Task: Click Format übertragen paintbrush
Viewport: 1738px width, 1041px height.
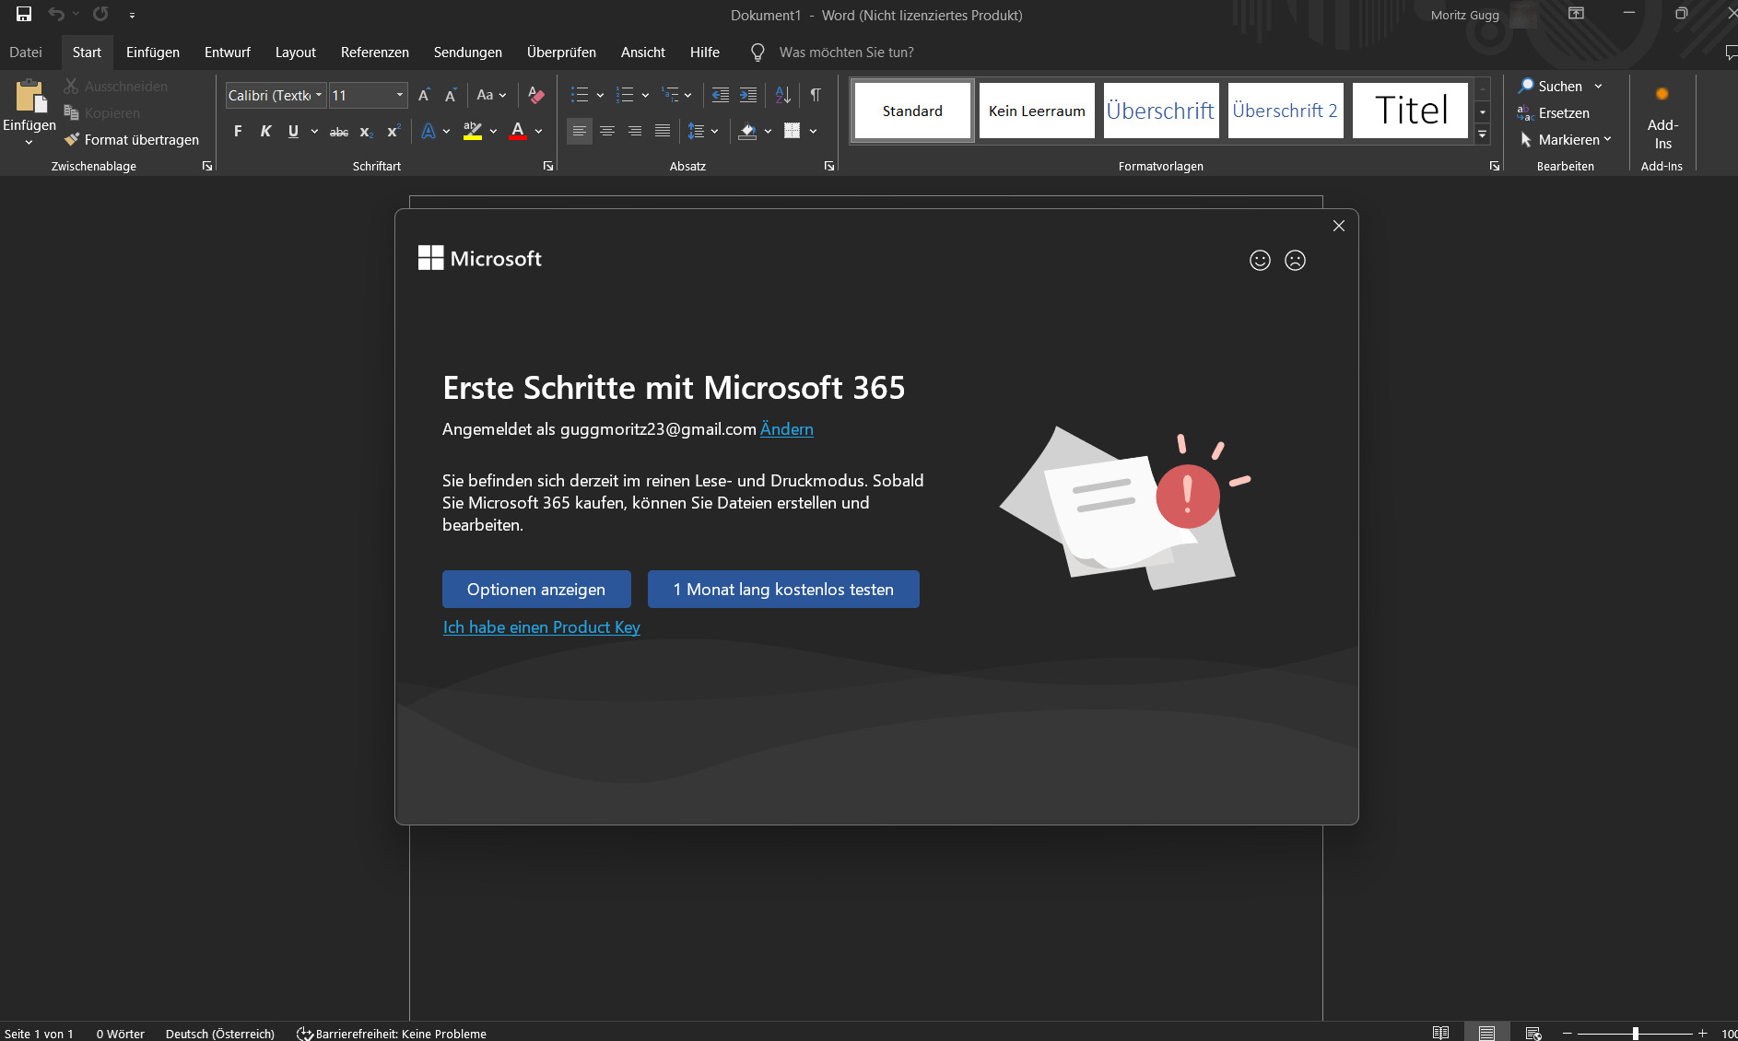Action: [132, 139]
